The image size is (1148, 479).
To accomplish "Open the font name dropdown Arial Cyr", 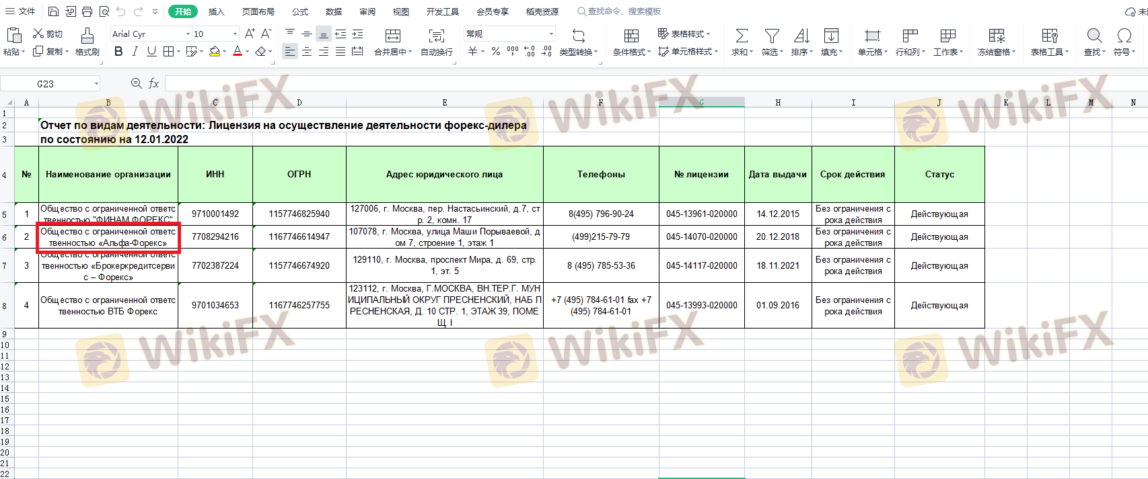I will coord(188,34).
